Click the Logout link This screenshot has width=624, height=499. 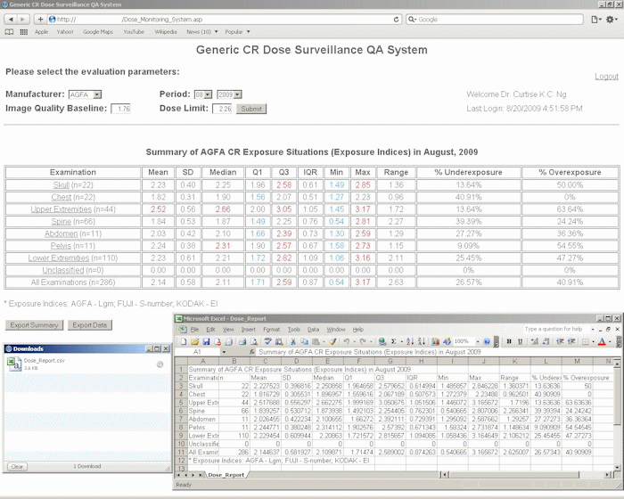(x=606, y=77)
